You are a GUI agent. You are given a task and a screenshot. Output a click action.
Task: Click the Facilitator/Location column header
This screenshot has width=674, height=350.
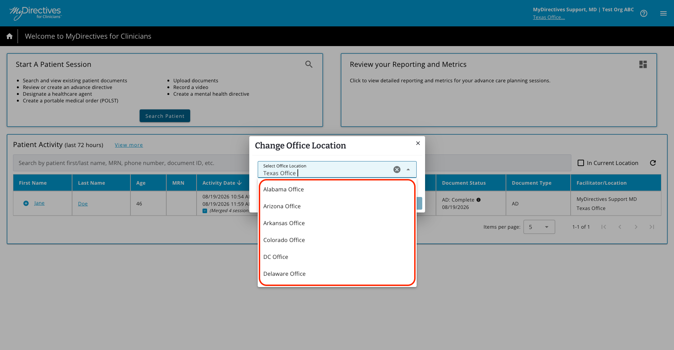coord(616,183)
